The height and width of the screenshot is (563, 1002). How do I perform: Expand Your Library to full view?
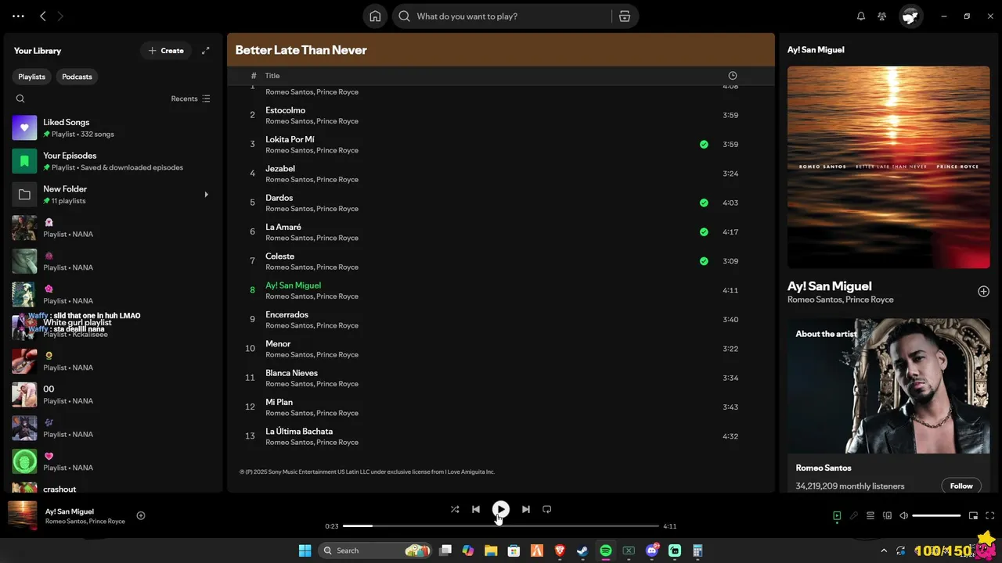click(x=206, y=51)
